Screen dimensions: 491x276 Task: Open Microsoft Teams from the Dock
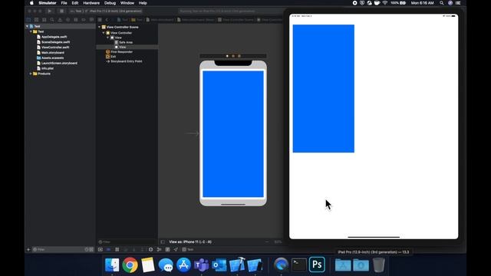click(201, 264)
